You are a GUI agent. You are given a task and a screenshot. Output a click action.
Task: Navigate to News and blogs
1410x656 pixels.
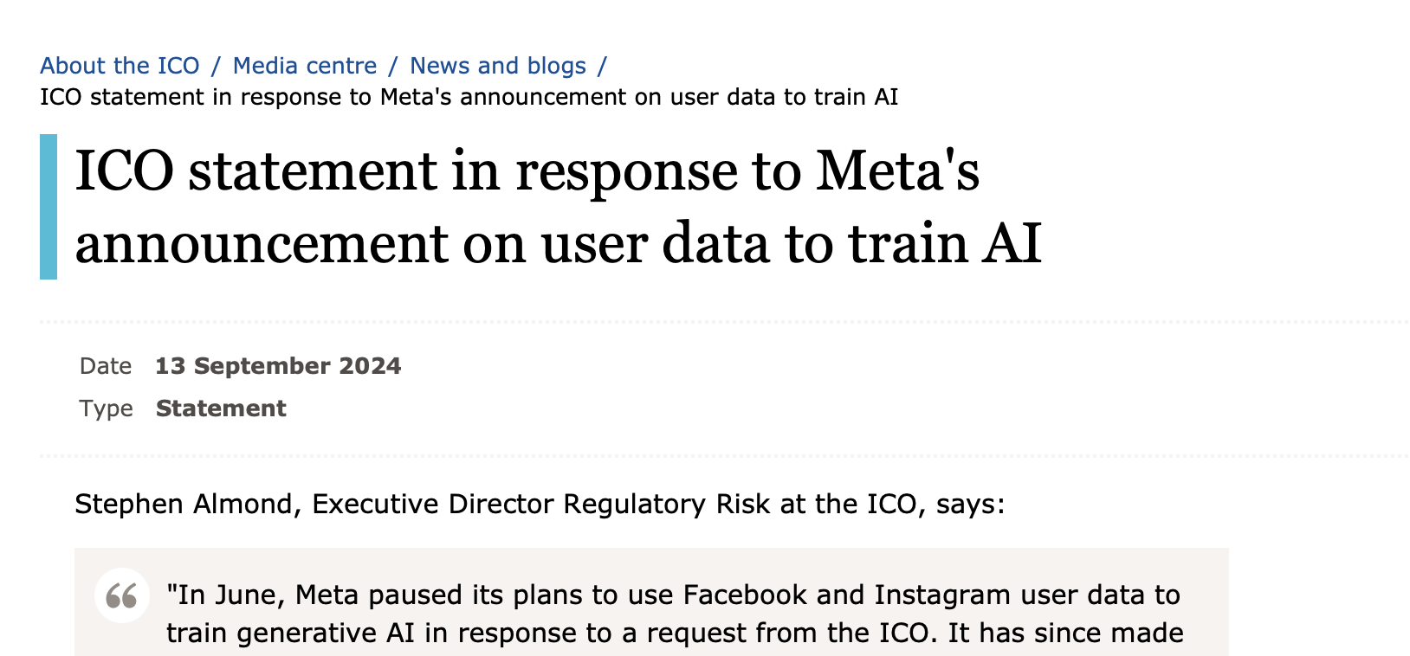click(498, 66)
